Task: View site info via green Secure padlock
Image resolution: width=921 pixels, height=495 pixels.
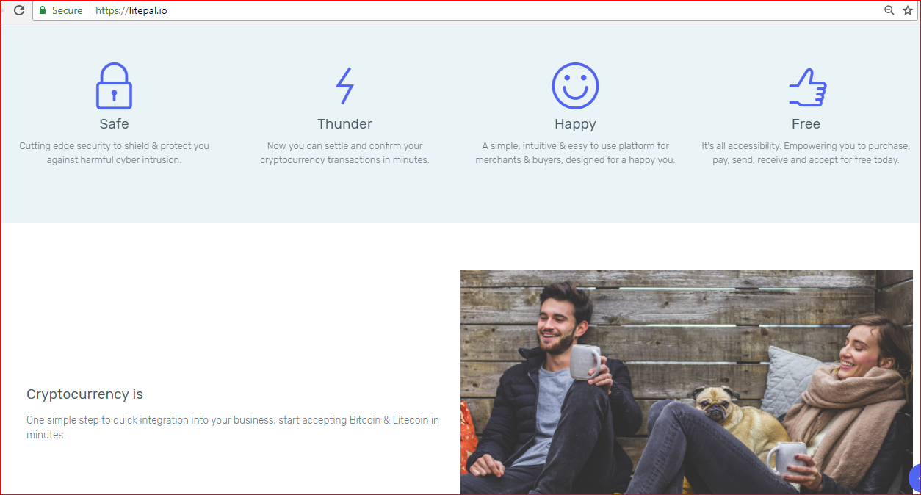Action: point(43,10)
